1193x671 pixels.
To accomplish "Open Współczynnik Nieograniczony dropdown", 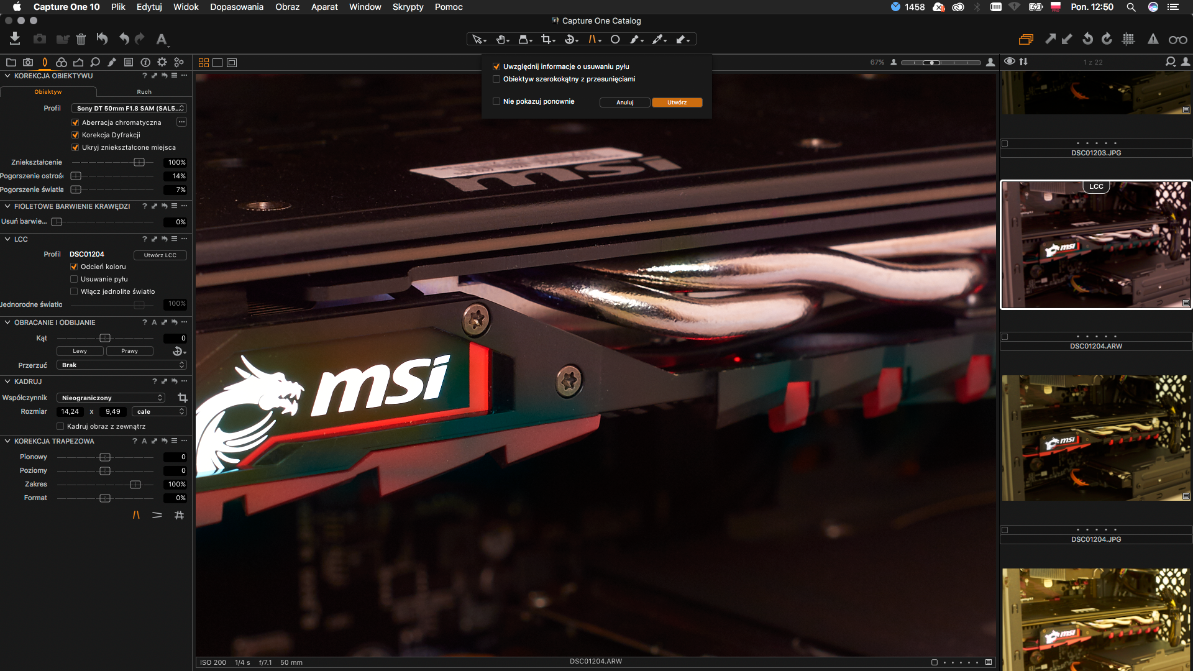I will pyautogui.click(x=111, y=398).
